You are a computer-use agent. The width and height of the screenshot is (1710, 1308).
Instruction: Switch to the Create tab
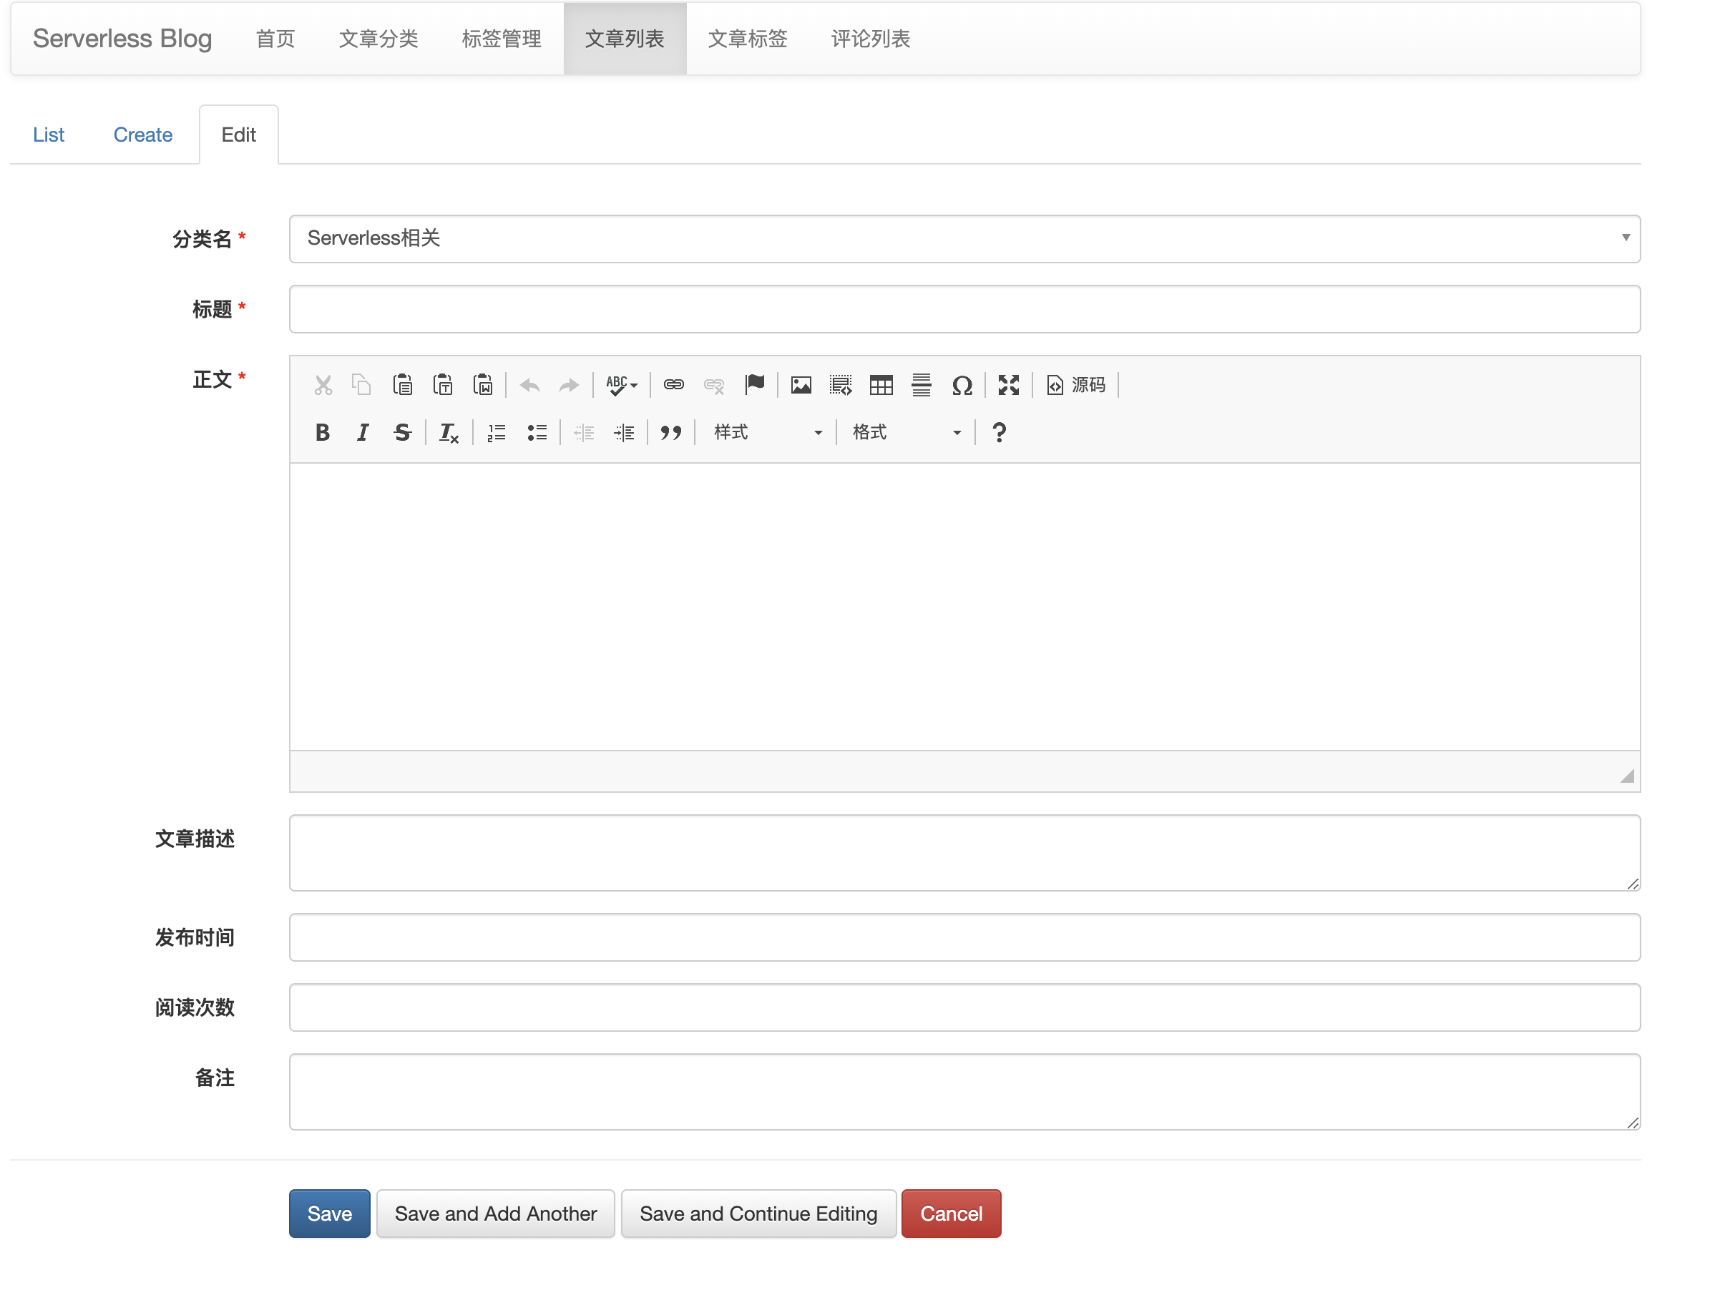tap(143, 135)
